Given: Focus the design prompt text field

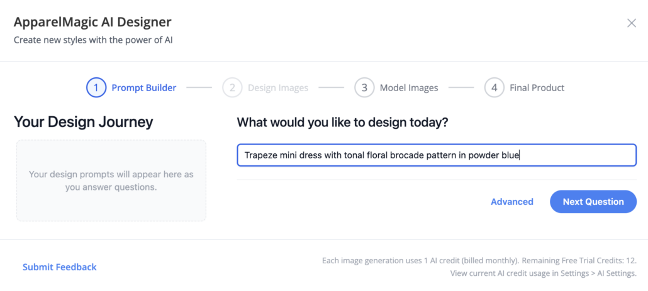Looking at the screenshot, I should coord(437,155).
